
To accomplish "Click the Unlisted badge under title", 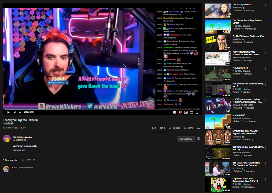I will (8, 123).
